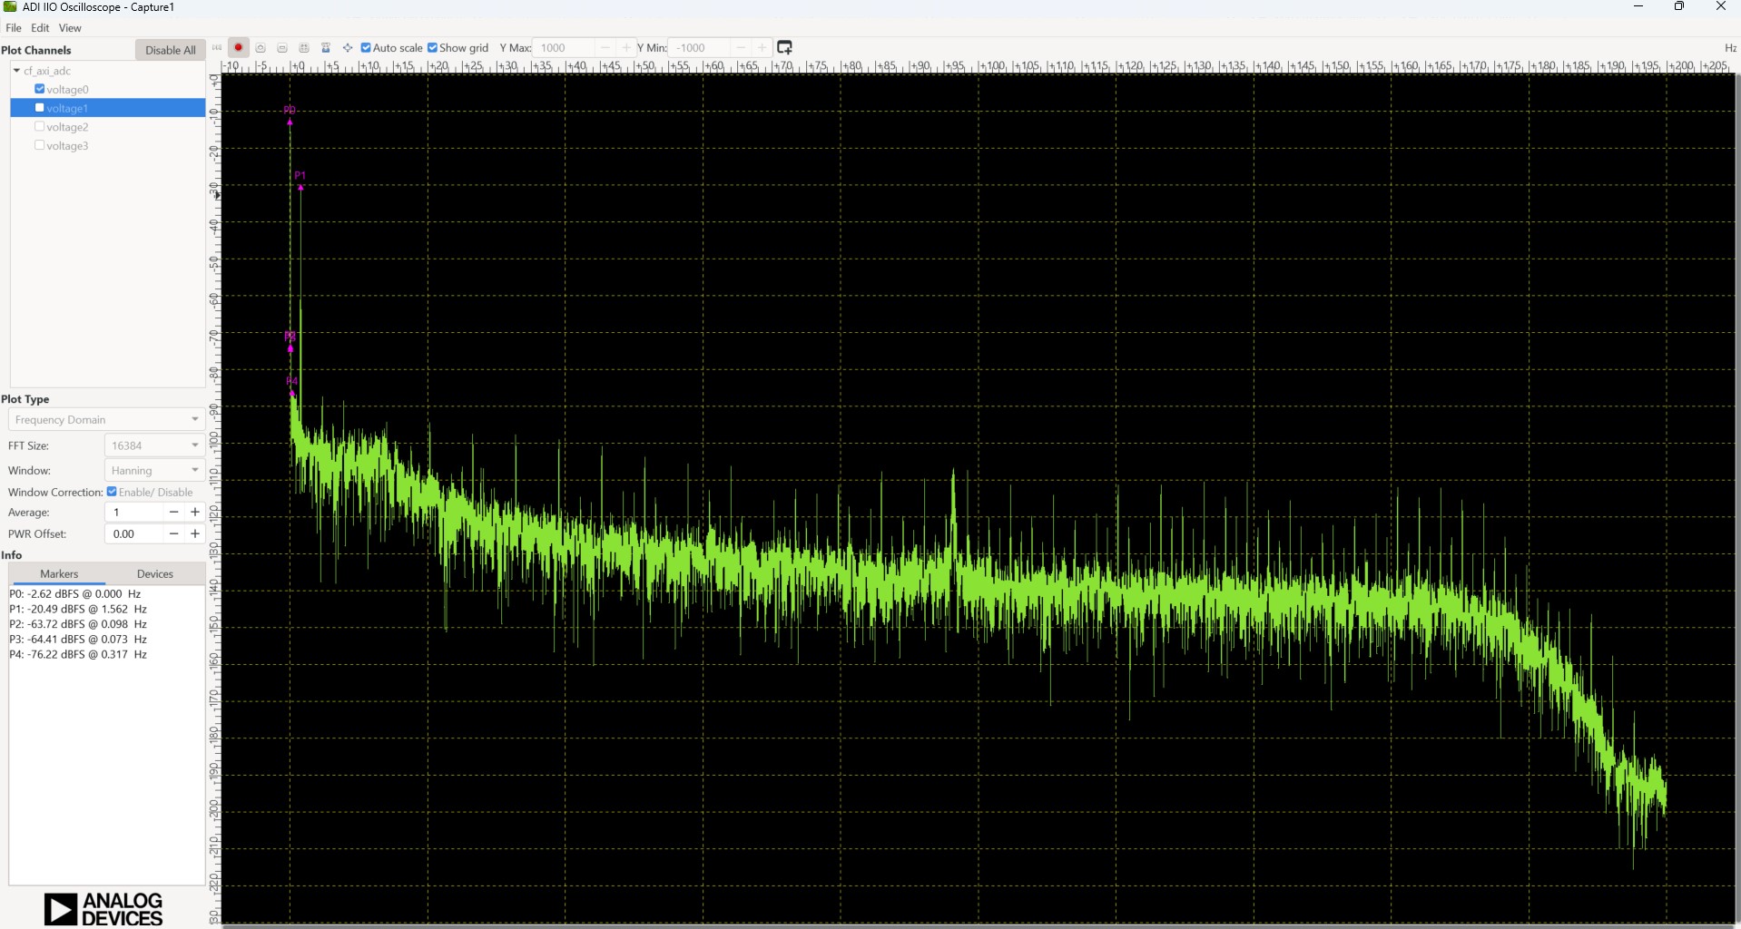Click the P4 marker on the plot

[292, 386]
